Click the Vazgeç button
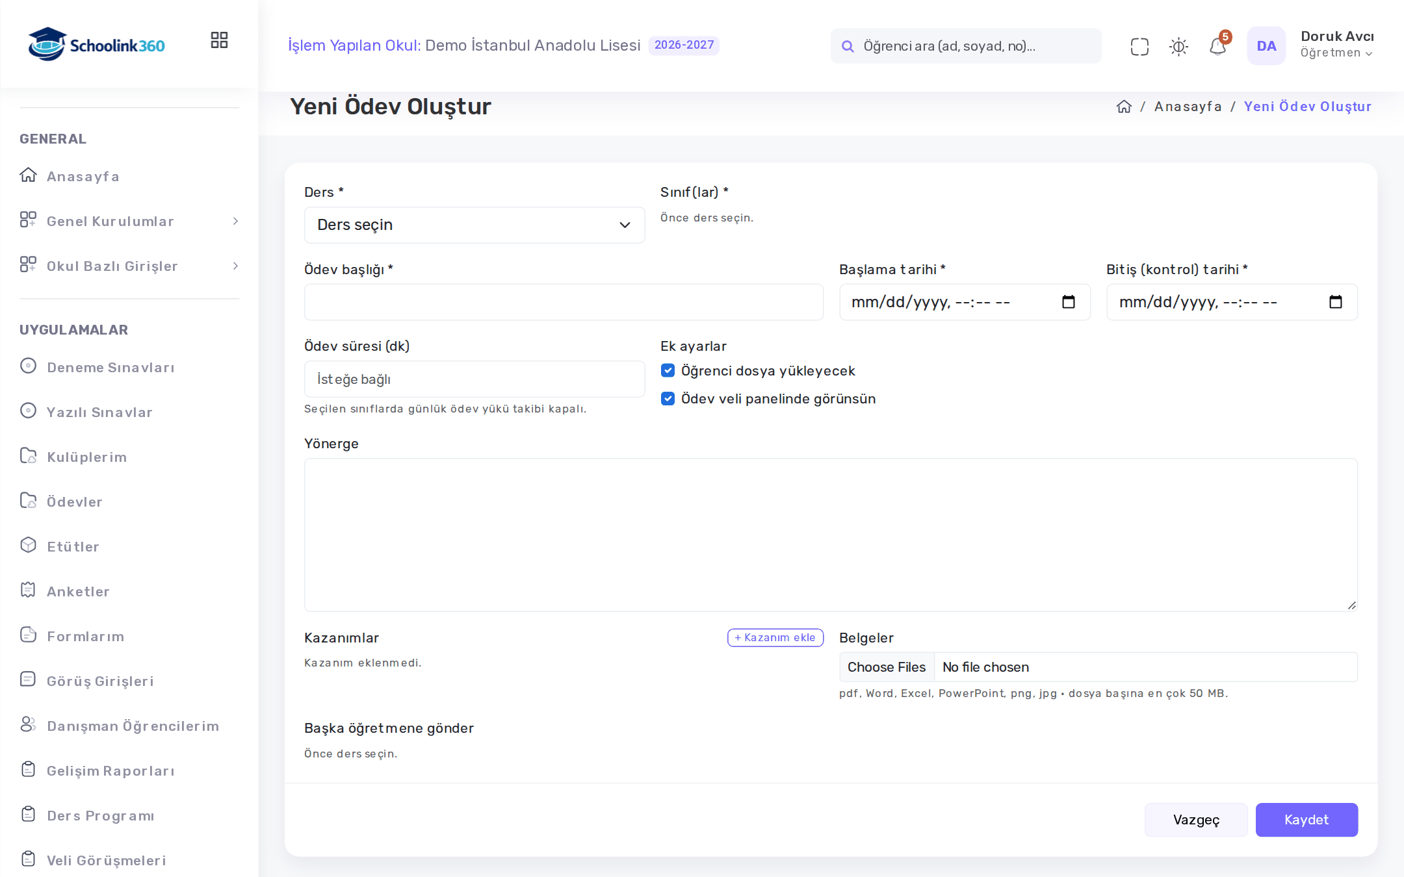1404x877 pixels. [x=1196, y=820]
